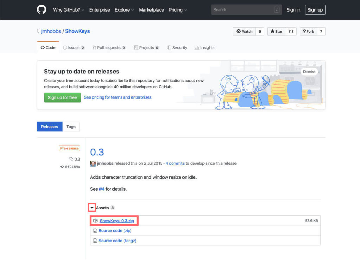Fork the ShowKeys repository
The height and width of the screenshot is (270, 360).
tap(308, 31)
